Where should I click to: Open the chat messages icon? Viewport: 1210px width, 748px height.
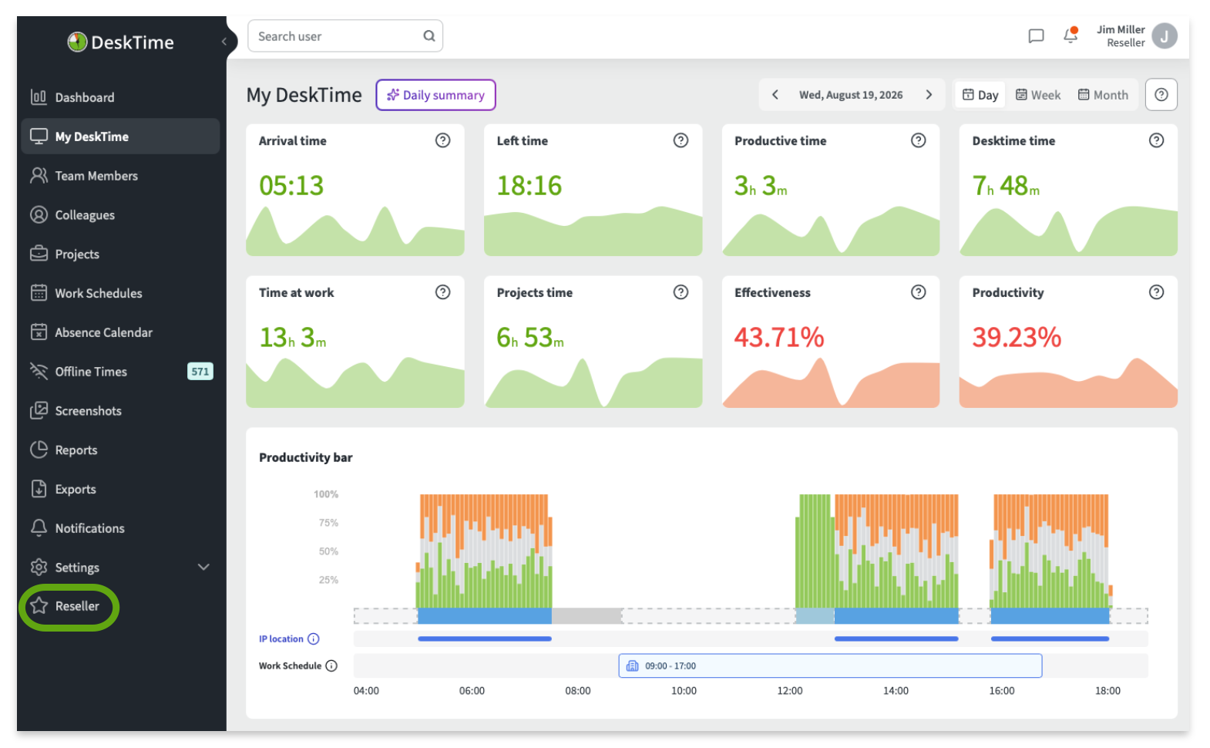click(x=1036, y=36)
